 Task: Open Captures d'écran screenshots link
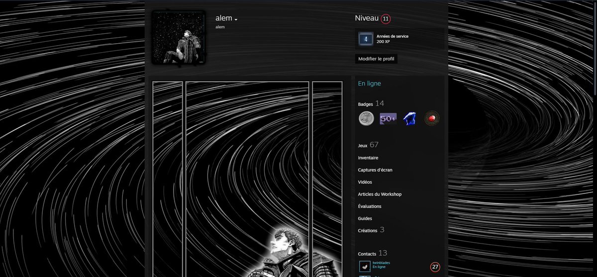coord(375,170)
